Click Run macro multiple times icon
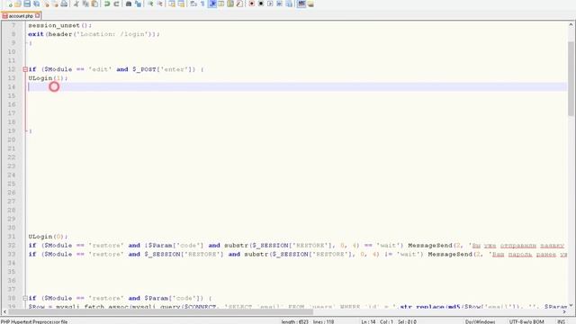Image resolution: width=576 pixels, height=324 pixels. 279,4
